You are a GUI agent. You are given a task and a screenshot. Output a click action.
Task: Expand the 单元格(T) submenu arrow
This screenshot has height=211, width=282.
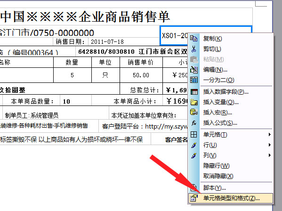(x=269, y=135)
